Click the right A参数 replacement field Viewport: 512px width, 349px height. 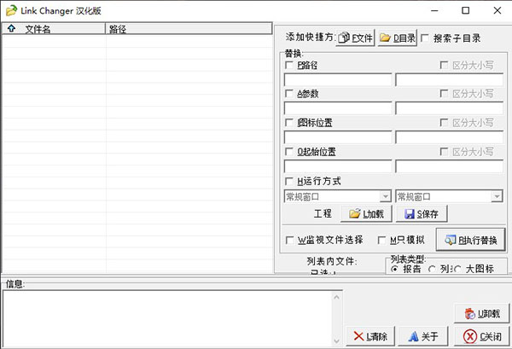(450, 108)
